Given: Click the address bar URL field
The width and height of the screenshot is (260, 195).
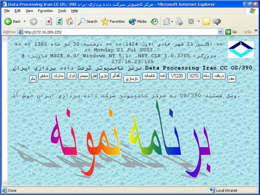Looking at the screenshot, I should pos(120,32).
